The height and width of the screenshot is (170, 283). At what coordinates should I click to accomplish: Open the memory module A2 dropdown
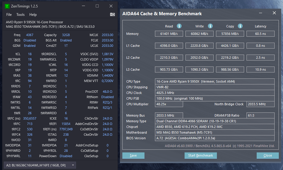tap(40, 165)
